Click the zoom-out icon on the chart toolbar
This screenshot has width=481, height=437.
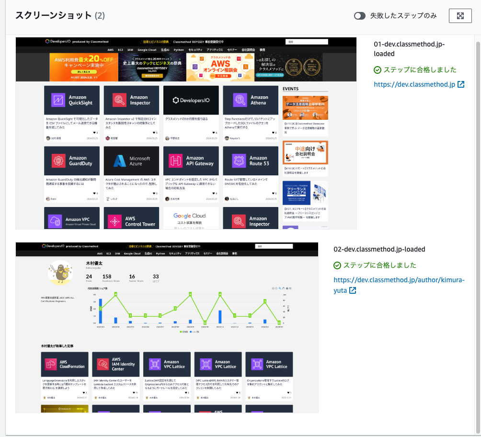pyautogui.click(x=276, y=288)
